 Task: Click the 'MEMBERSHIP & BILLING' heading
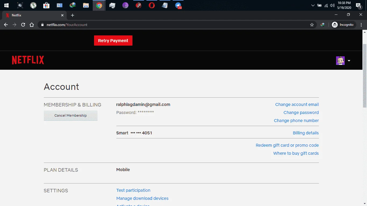[x=73, y=105]
